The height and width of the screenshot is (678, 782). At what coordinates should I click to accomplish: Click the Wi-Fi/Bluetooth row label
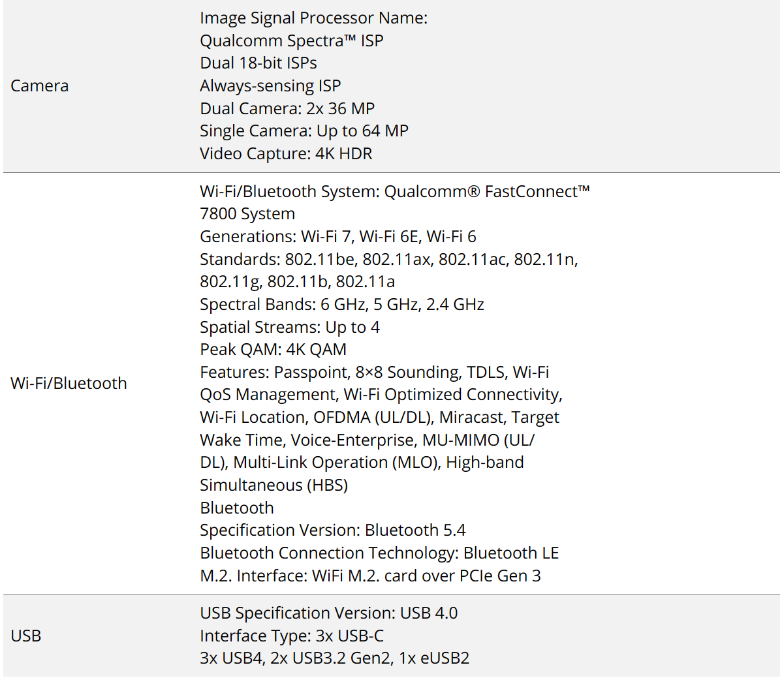pos(69,383)
